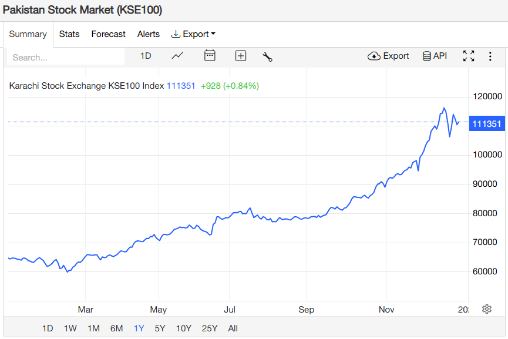Open the wrench chart tools icon
The image size is (508, 339).
[267, 56]
